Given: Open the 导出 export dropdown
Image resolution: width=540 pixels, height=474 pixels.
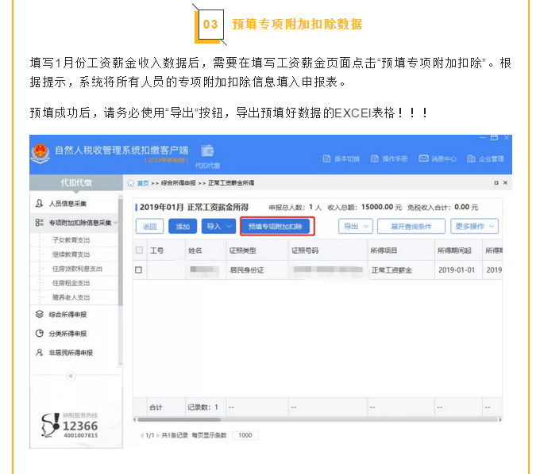Looking at the screenshot, I should pyautogui.click(x=355, y=226).
